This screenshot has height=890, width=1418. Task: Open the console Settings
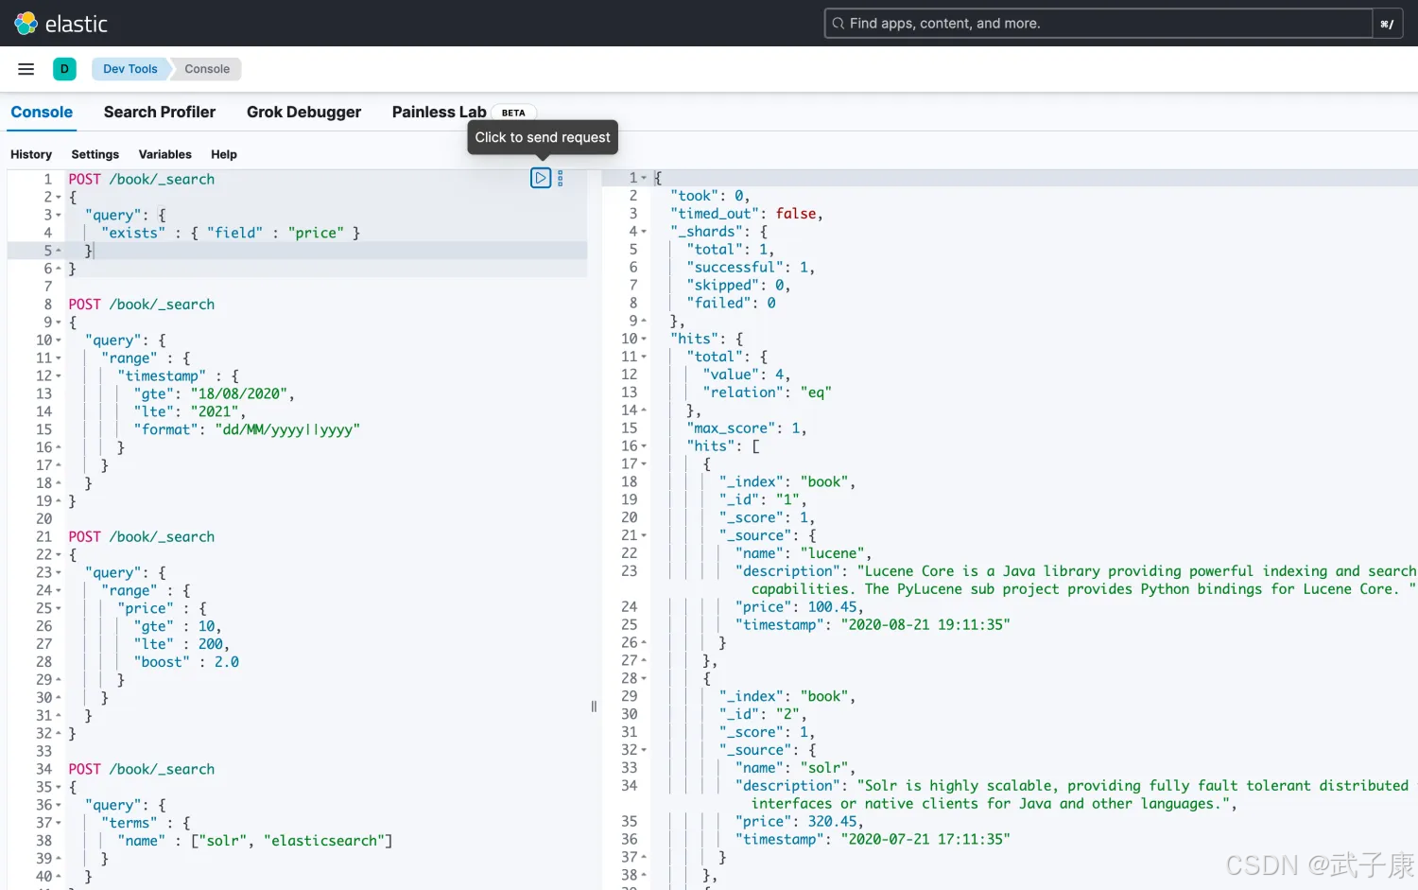pyautogui.click(x=95, y=154)
